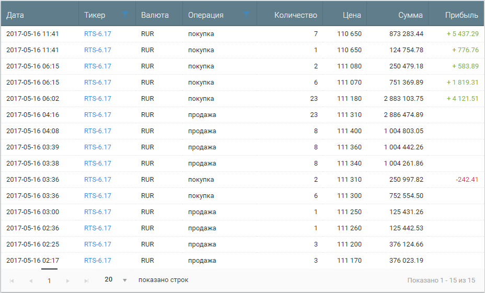Sort by the Прибыль column header
The image size is (485, 293).
point(461,15)
